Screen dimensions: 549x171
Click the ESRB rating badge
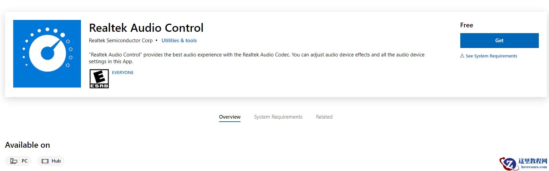point(99,79)
